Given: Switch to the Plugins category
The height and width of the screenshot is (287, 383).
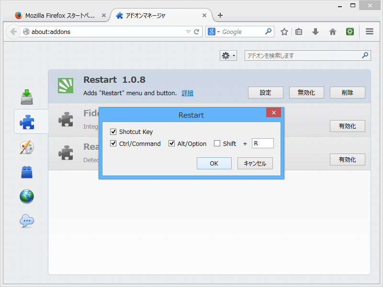Looking at the screenshot, I should pos(26,172).
